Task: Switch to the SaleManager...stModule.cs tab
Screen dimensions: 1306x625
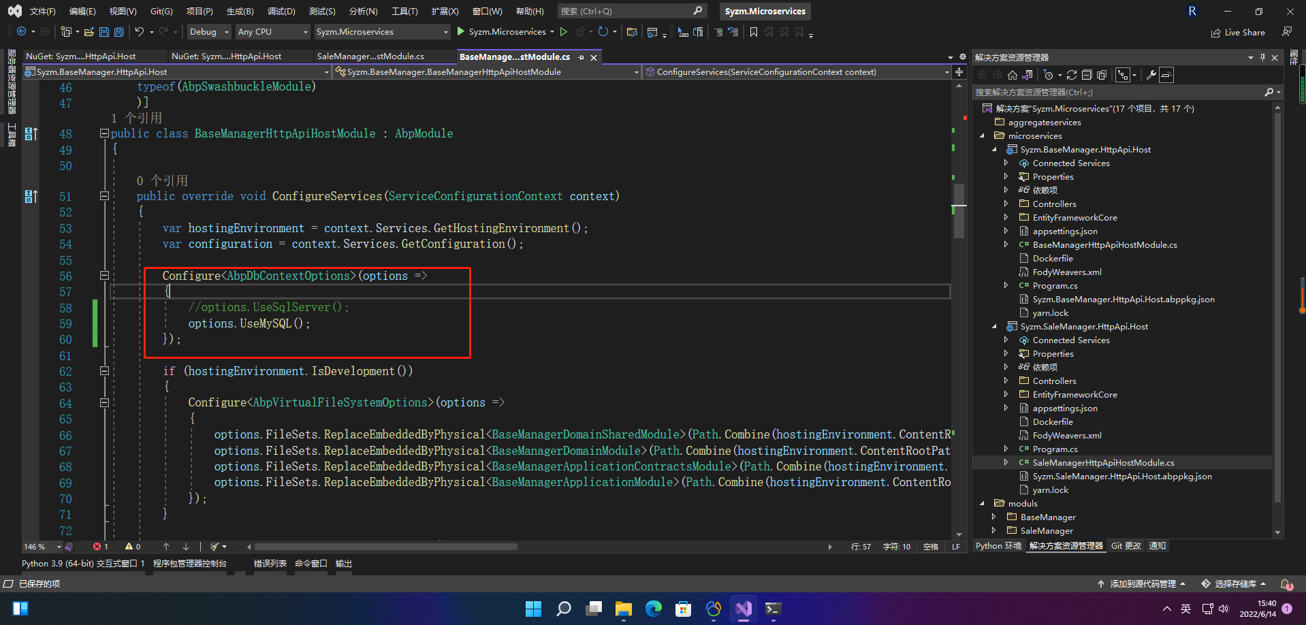Action: [x=370, y=57]
